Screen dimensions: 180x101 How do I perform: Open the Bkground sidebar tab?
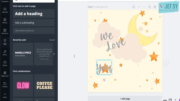pos(5,74)
